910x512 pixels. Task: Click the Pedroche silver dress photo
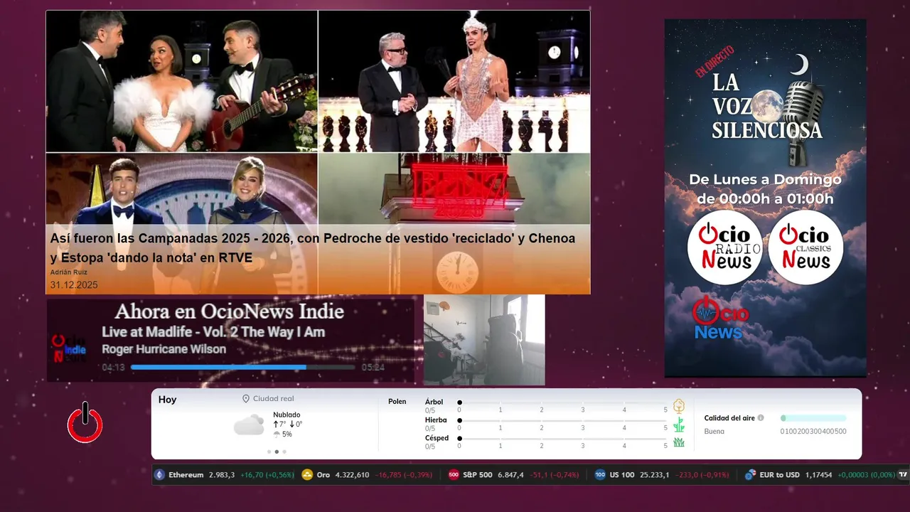tap(454, 82)
